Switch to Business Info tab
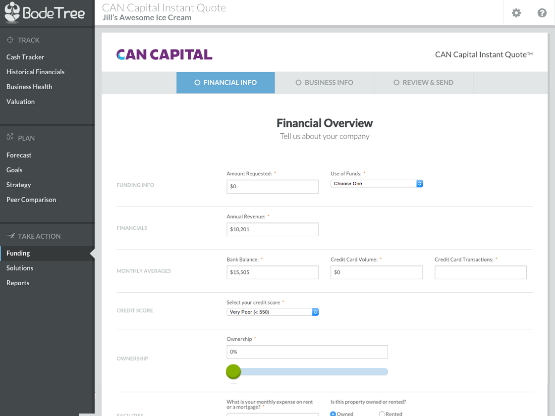 324,82
